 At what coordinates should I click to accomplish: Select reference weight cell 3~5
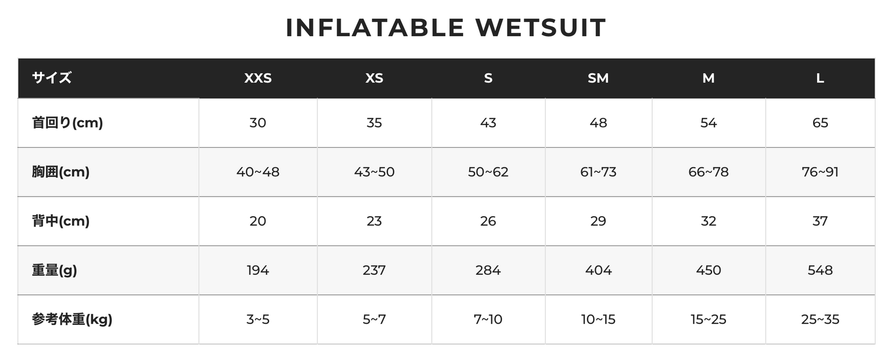click(x=258, y=319)
